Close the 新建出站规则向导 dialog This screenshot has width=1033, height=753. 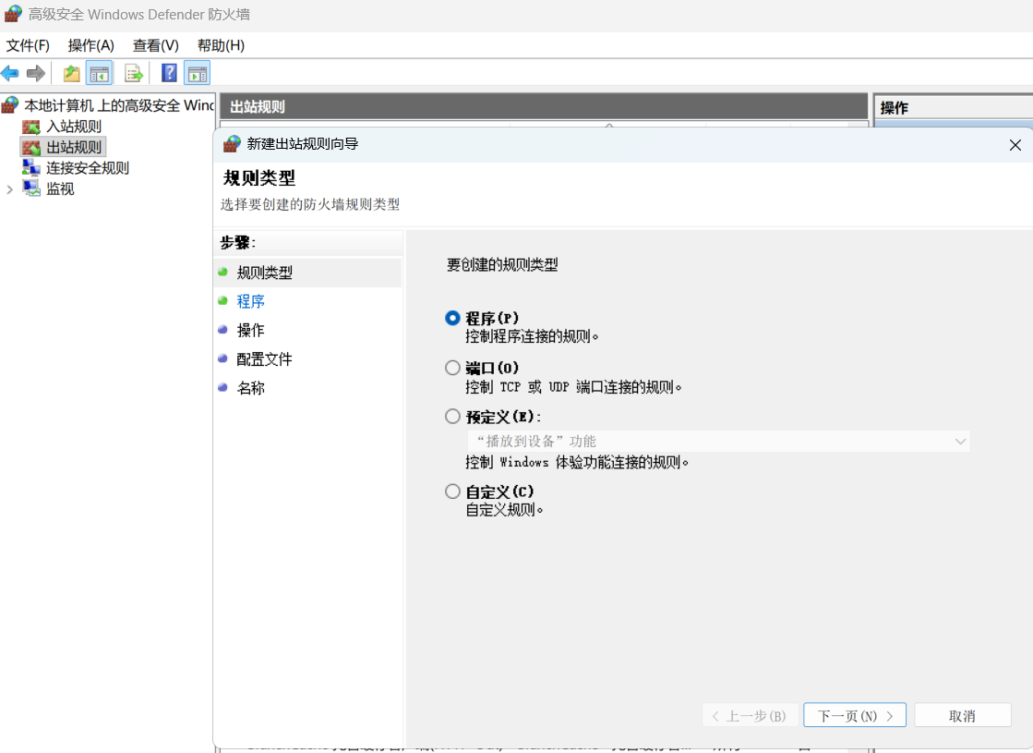[1015, 144]
